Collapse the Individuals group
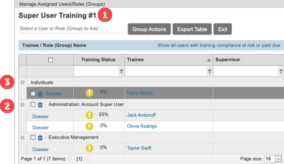Viewport: 284px width, 164px height. 22,82
